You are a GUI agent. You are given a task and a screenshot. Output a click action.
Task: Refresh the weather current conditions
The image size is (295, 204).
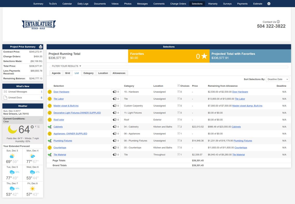coord(41,120)
